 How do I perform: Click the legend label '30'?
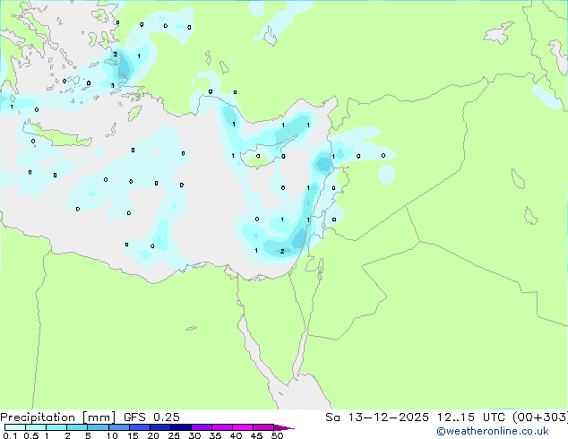[194, 435]
